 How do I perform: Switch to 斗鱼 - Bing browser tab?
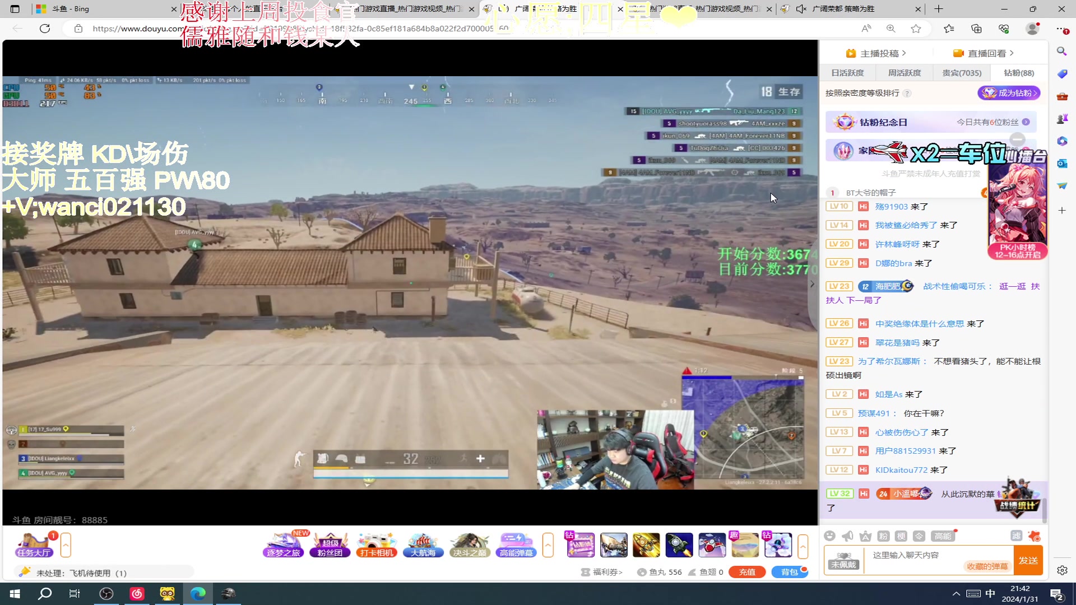point(105,9)
